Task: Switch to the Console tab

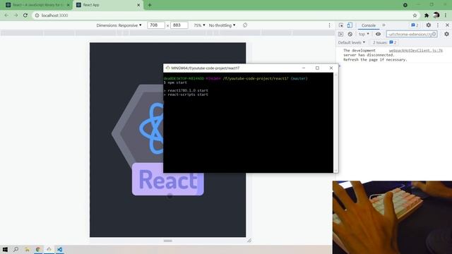Action: tap(369, 25)
